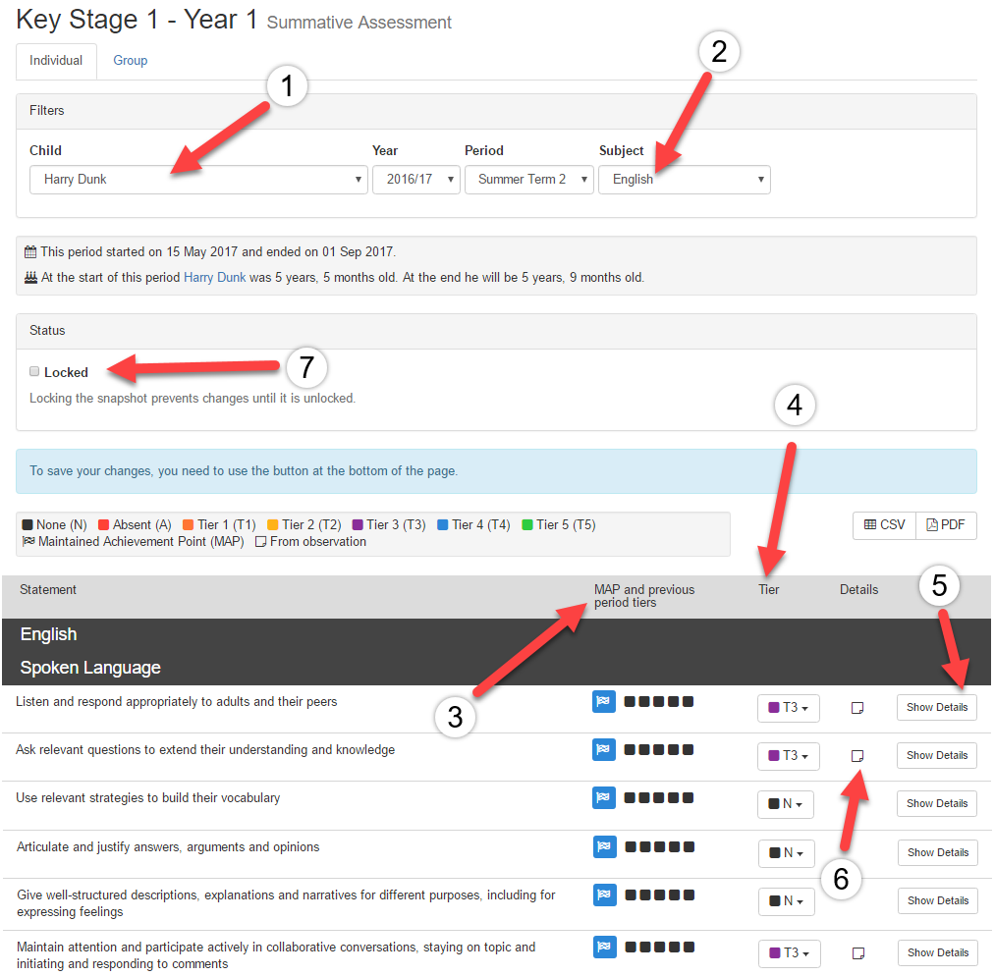The image size is (994, 976).
Task: Show Details for Maintain attention row
Action: tap(938, 952)
